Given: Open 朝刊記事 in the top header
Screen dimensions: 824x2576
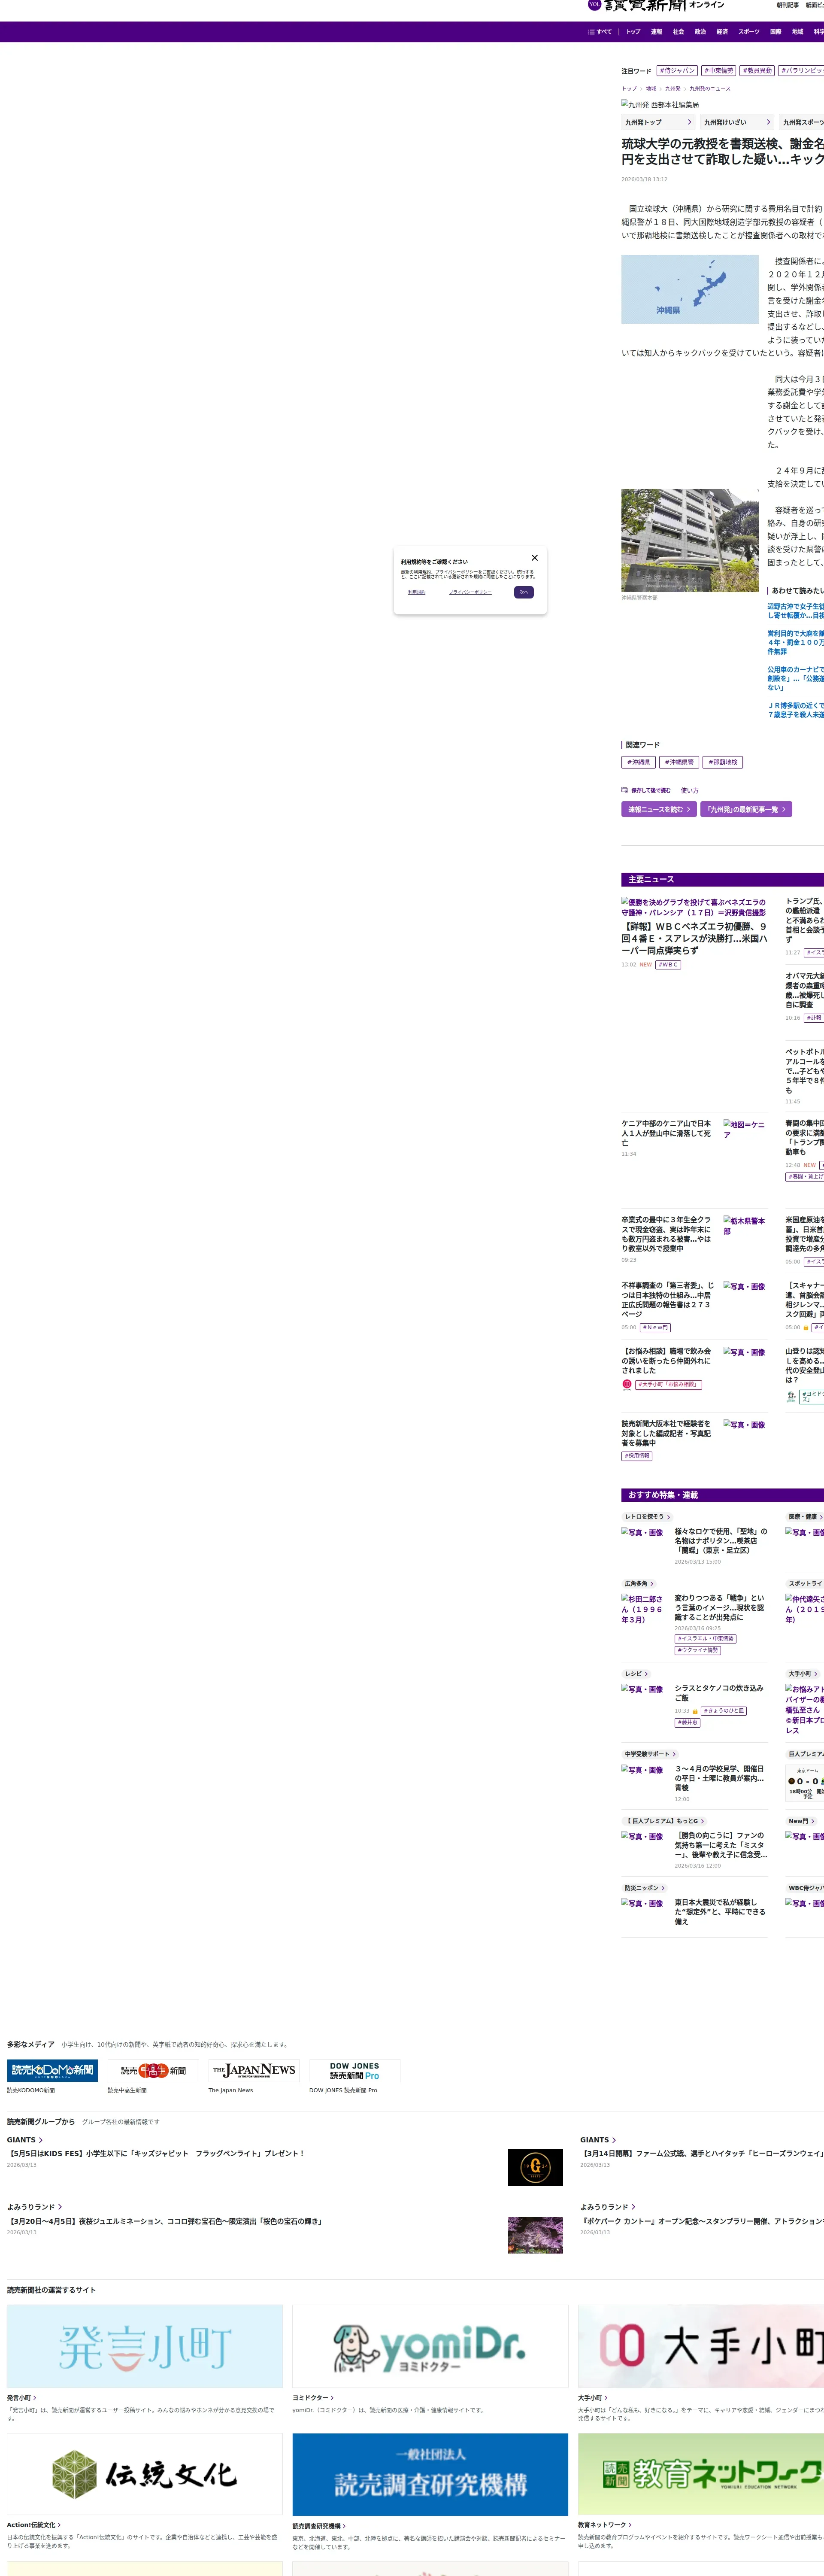Looking at the screenshot, I should [787, 5].
